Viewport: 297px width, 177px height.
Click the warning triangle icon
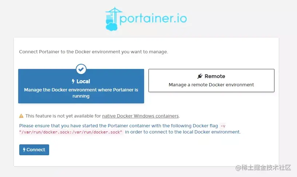point(21,116)
